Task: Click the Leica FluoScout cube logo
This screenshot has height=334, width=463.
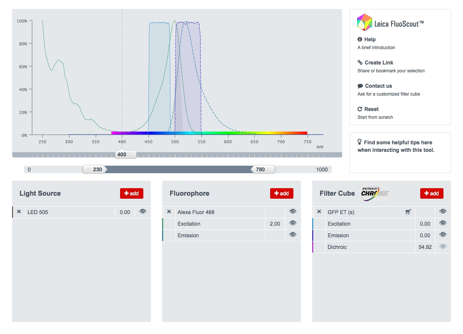Action: 364,22
